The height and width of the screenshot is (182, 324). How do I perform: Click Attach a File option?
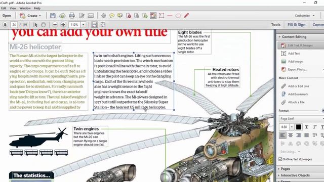pos(293,102)
